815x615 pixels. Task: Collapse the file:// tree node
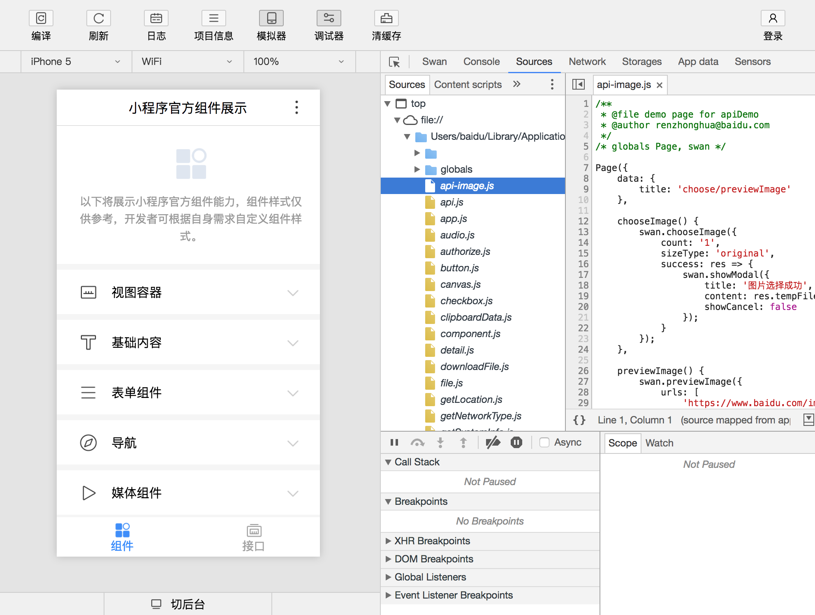pyautogui.click(x=397, y=120)
